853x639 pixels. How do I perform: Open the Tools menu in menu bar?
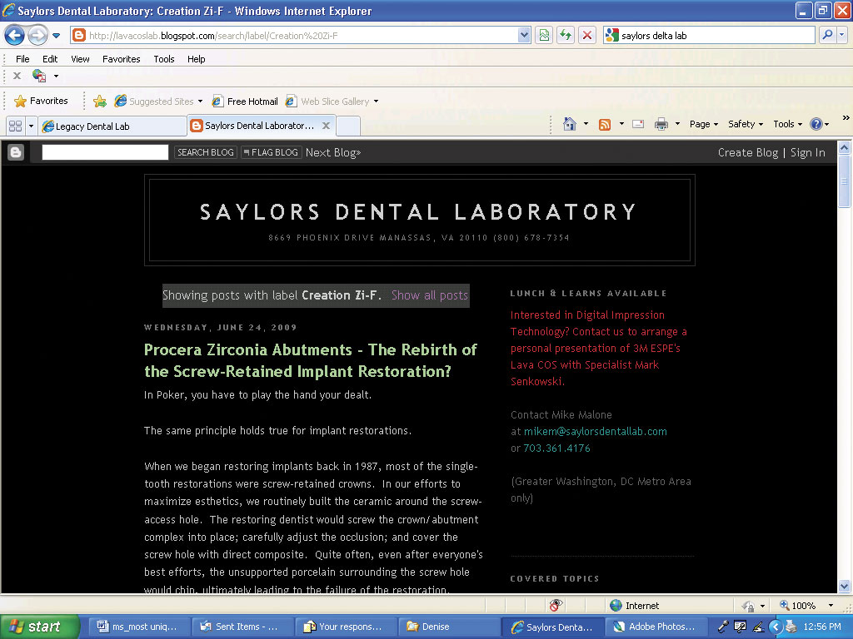[164, 59]
